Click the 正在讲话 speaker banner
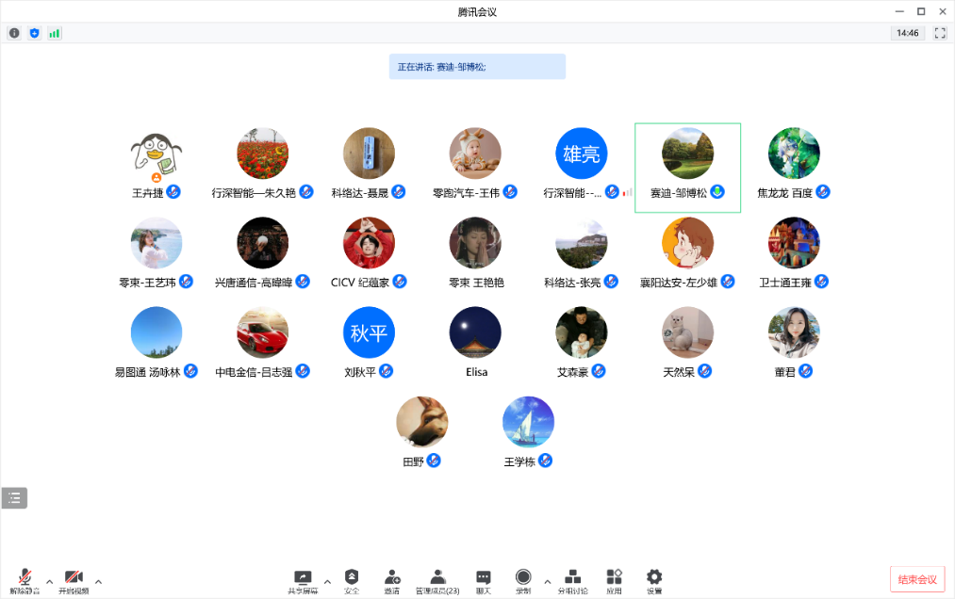The width and height of the screenshot is (955, 599). tap(477, 66)
